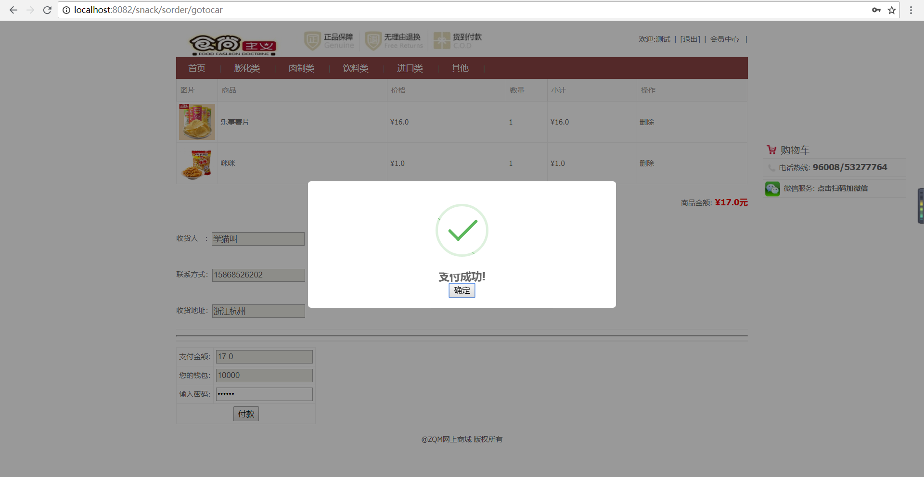Click the 付款 pay button
This screenshot has width=924, height=477.
click(x=246, y=414)
